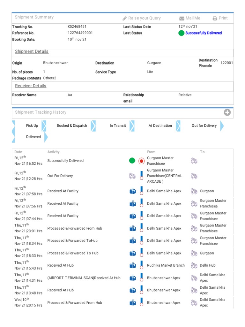This screenshot has height=327, width=245.
Task: Click green status dot next to Successfully Delivered
Action: tap(181, 33)
